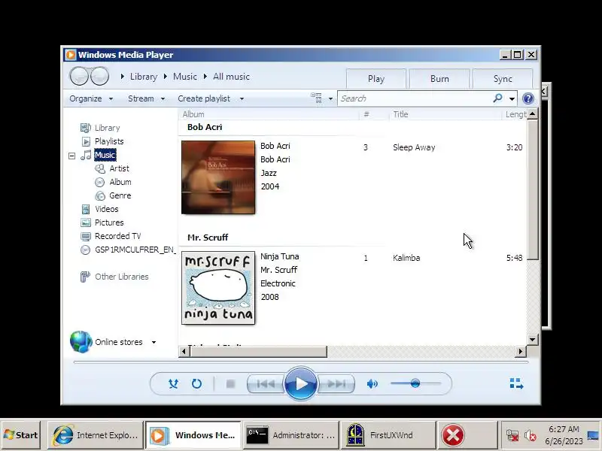Click the horizontal scrollbar thumb

point(258,351)
